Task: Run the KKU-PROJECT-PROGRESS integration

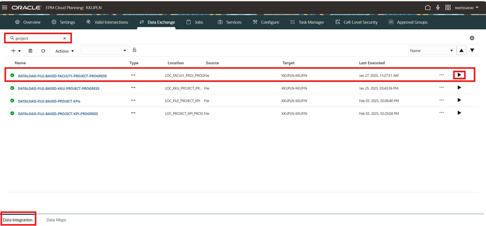Action: pyautogui.click(x=460, y=87)
